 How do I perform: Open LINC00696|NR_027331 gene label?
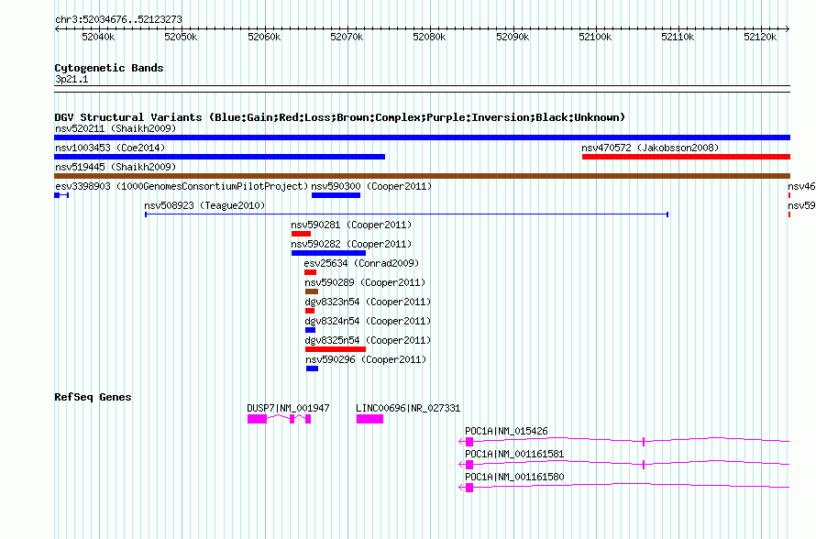pos(408,409)
